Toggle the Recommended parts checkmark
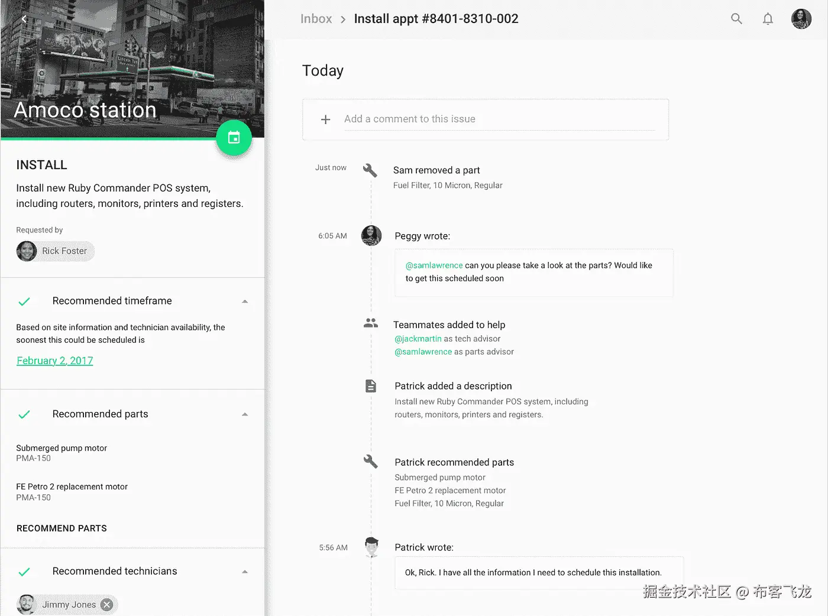This screenshot has height=616, width=828. coord(24,414)
